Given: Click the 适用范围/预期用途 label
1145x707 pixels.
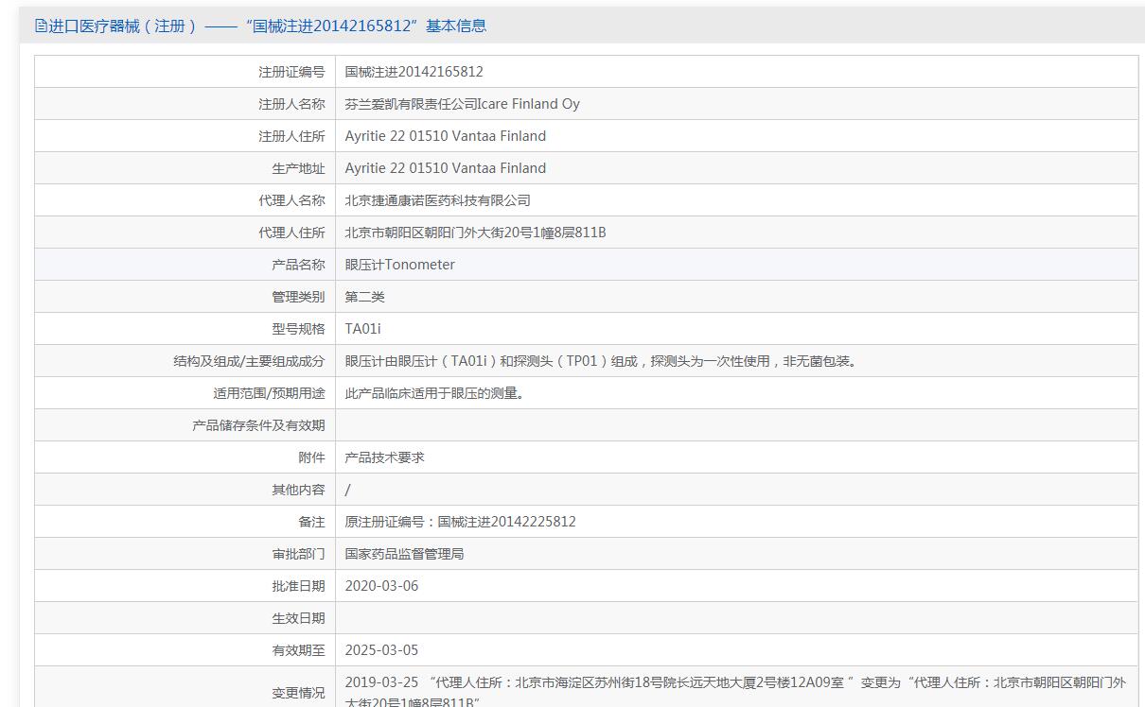Looking at the screenshot, I should [x=269, y=393].
